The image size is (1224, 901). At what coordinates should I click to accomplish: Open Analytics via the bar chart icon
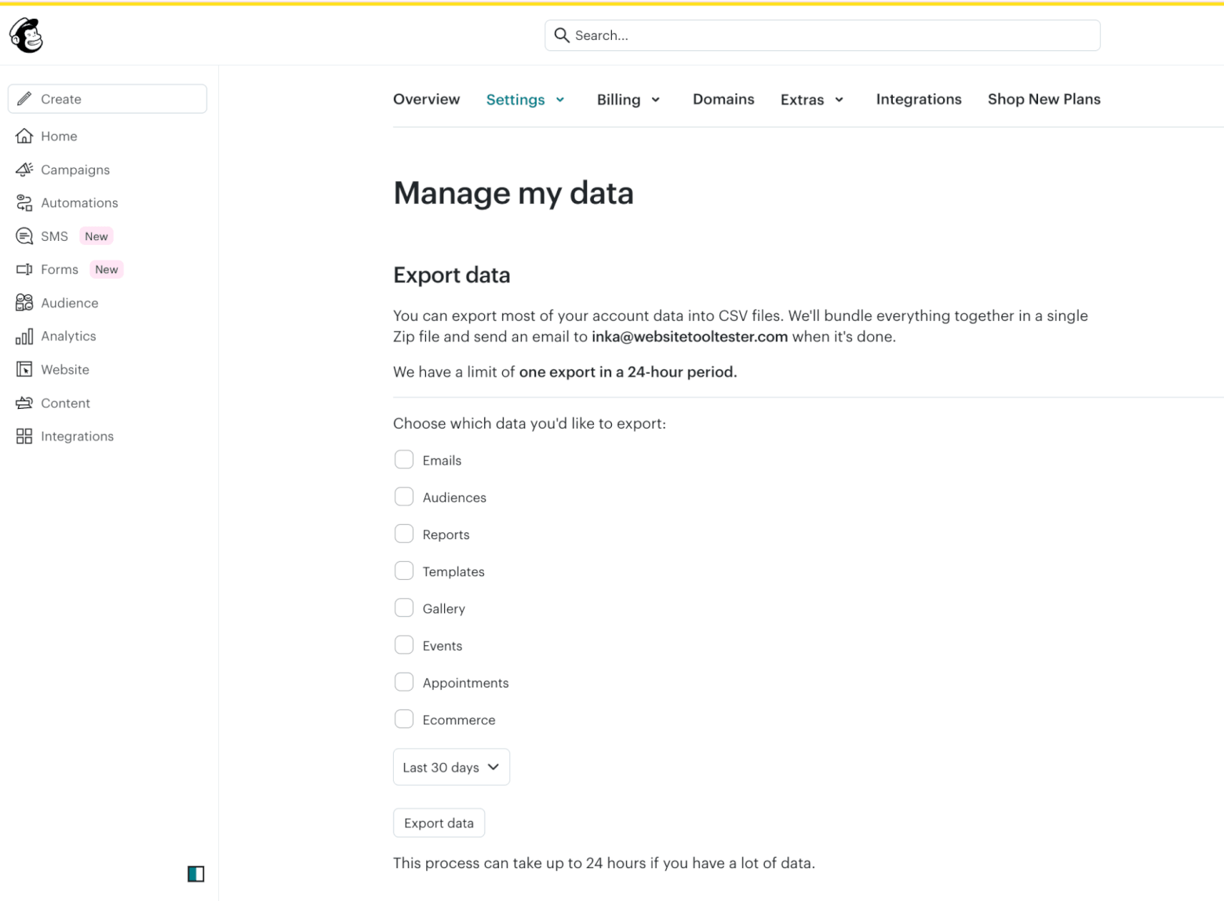24,336
